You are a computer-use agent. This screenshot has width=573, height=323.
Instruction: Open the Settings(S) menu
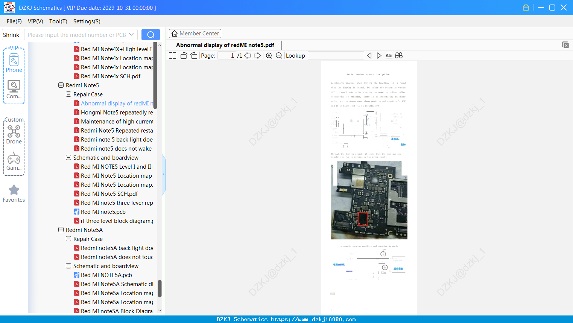[87, 21]
